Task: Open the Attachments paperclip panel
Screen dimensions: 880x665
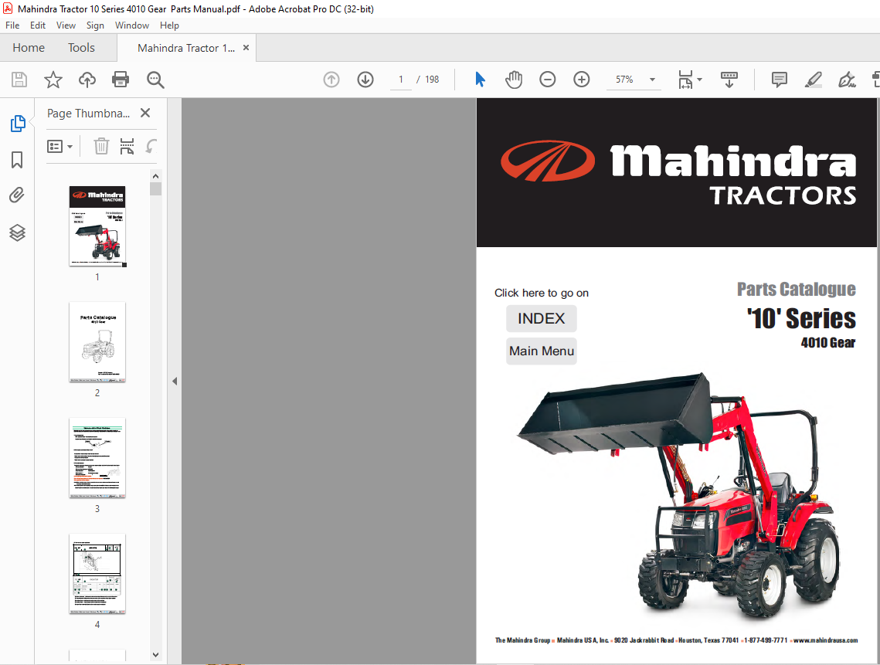Action: (x=18, y=195)
